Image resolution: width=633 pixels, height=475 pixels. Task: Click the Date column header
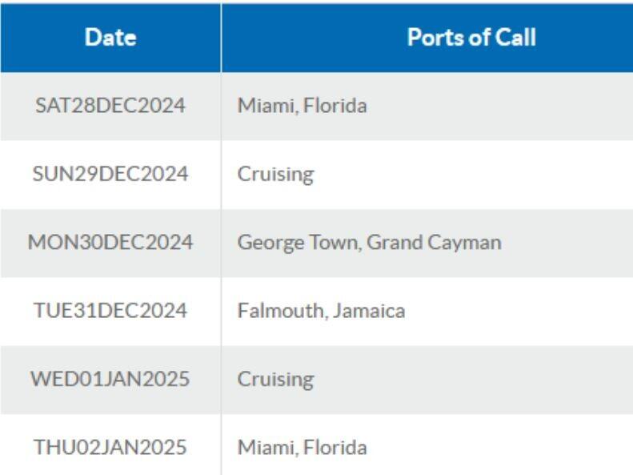110,38
